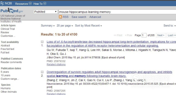Check the checkbox for result 2
176x95 pixels.
pos(42,72)
